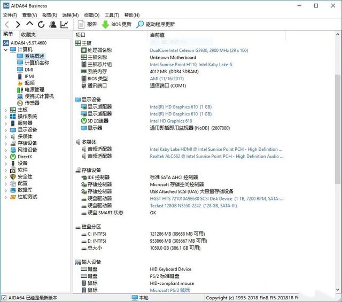Click the 操作系统 Windows logo icon

pos(13,117)
